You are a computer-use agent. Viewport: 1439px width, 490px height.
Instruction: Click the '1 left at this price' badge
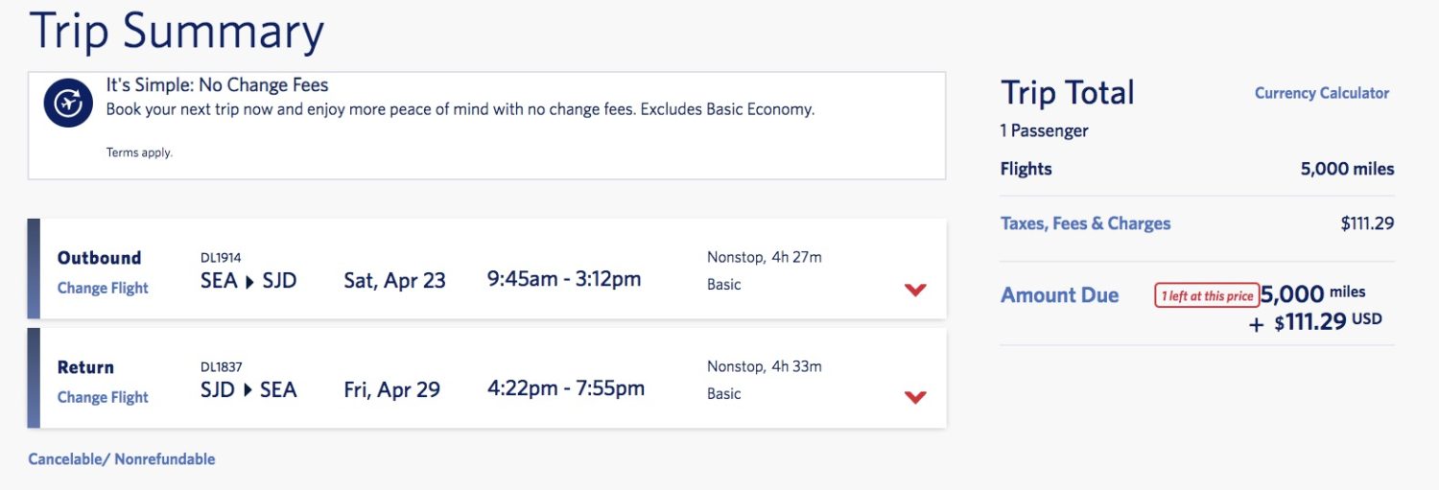tap(1207, 296)
